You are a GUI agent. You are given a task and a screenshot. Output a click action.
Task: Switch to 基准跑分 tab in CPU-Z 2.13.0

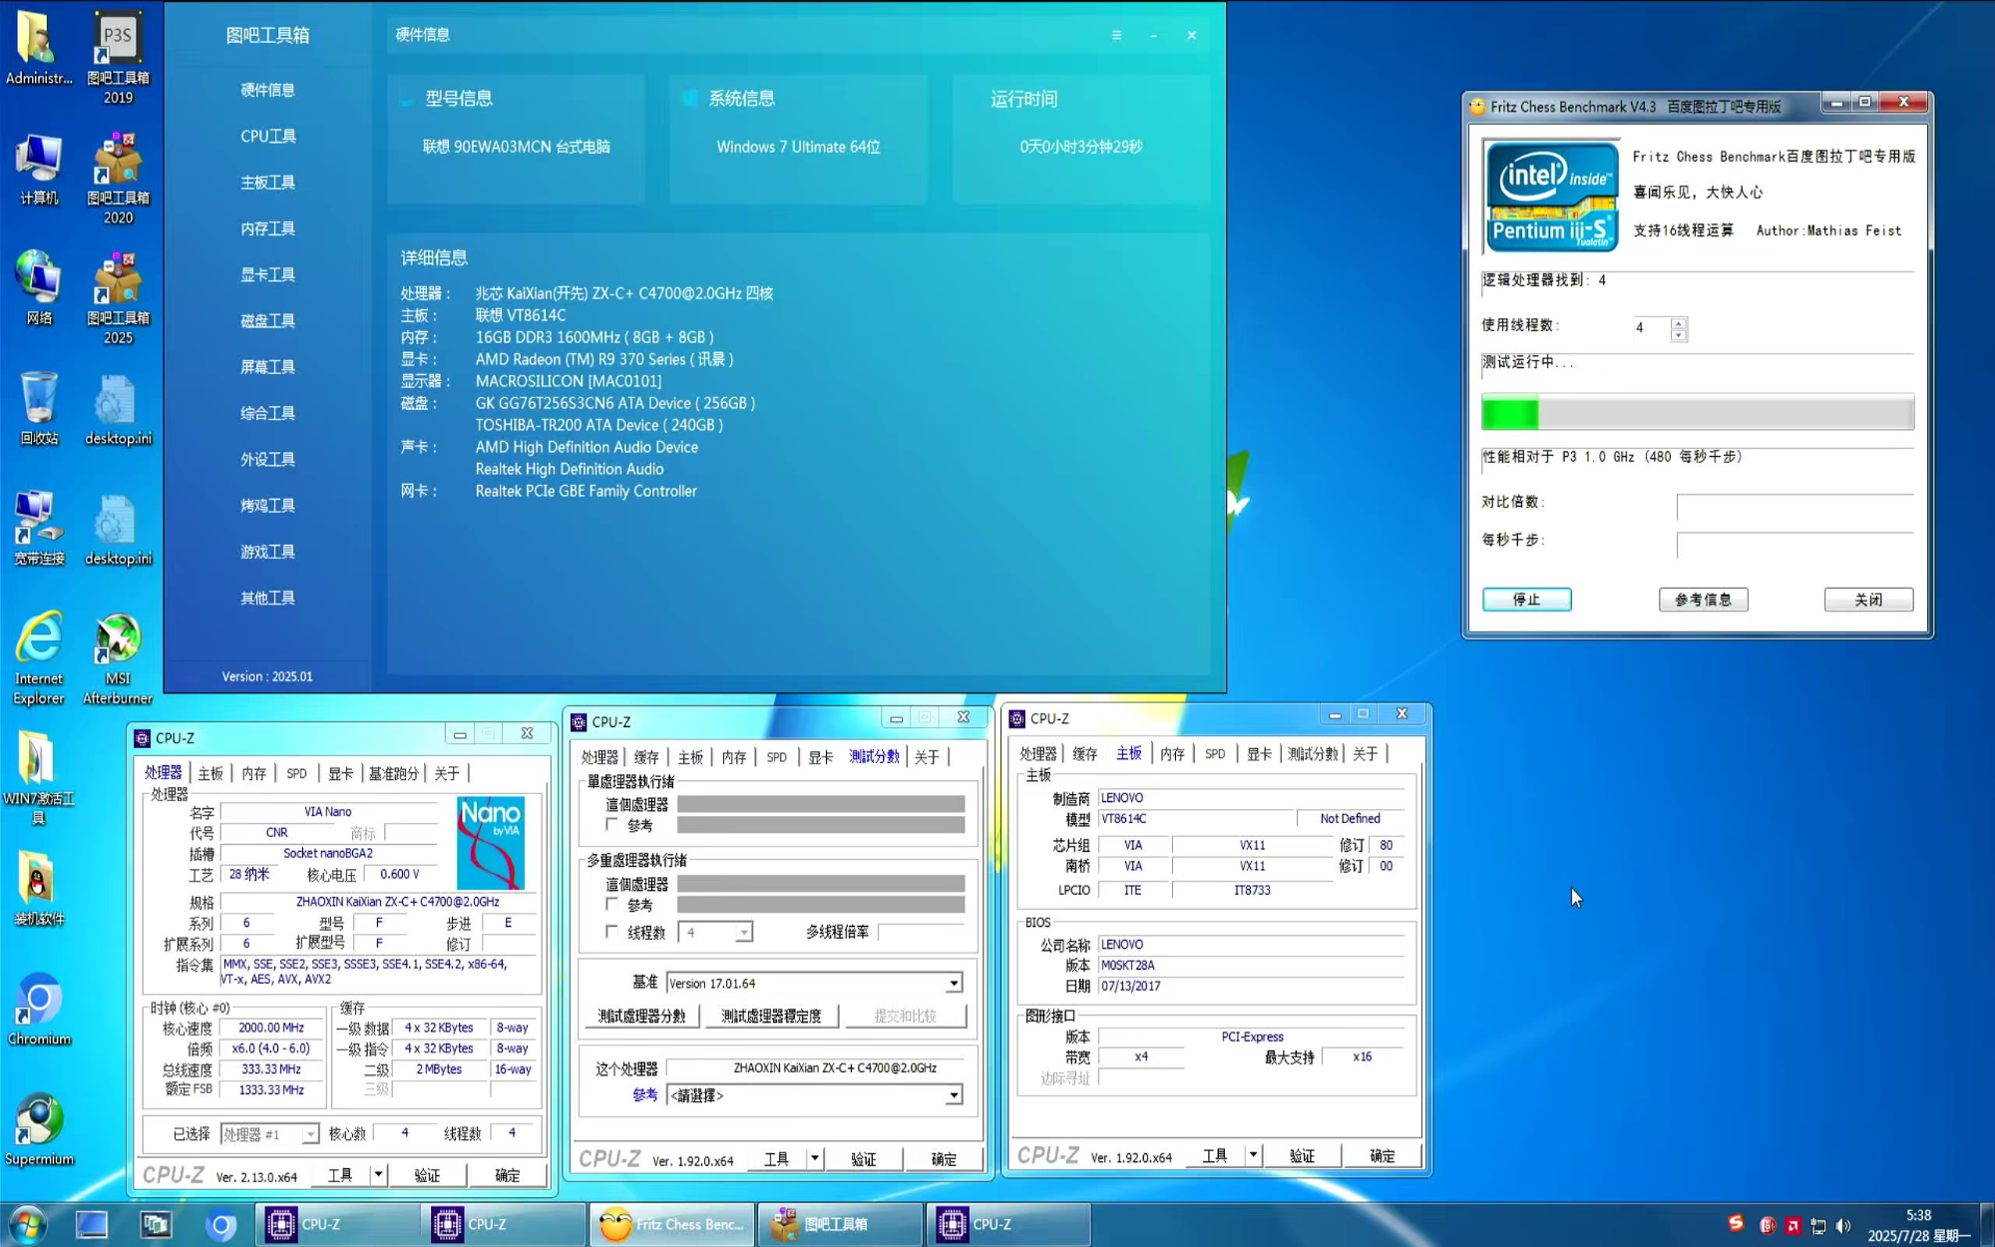click(x=393, y=773)
